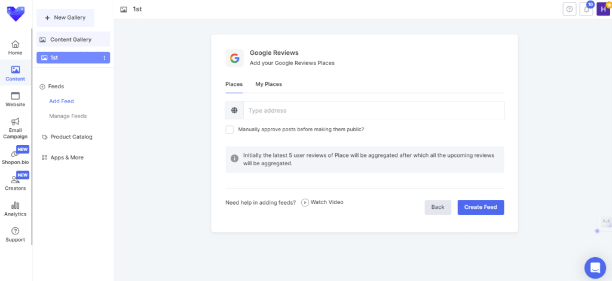The width and height of the screenshot is (612, 281).
Task: Open Email Campaign megaphone icon
Action: point(16,122)
